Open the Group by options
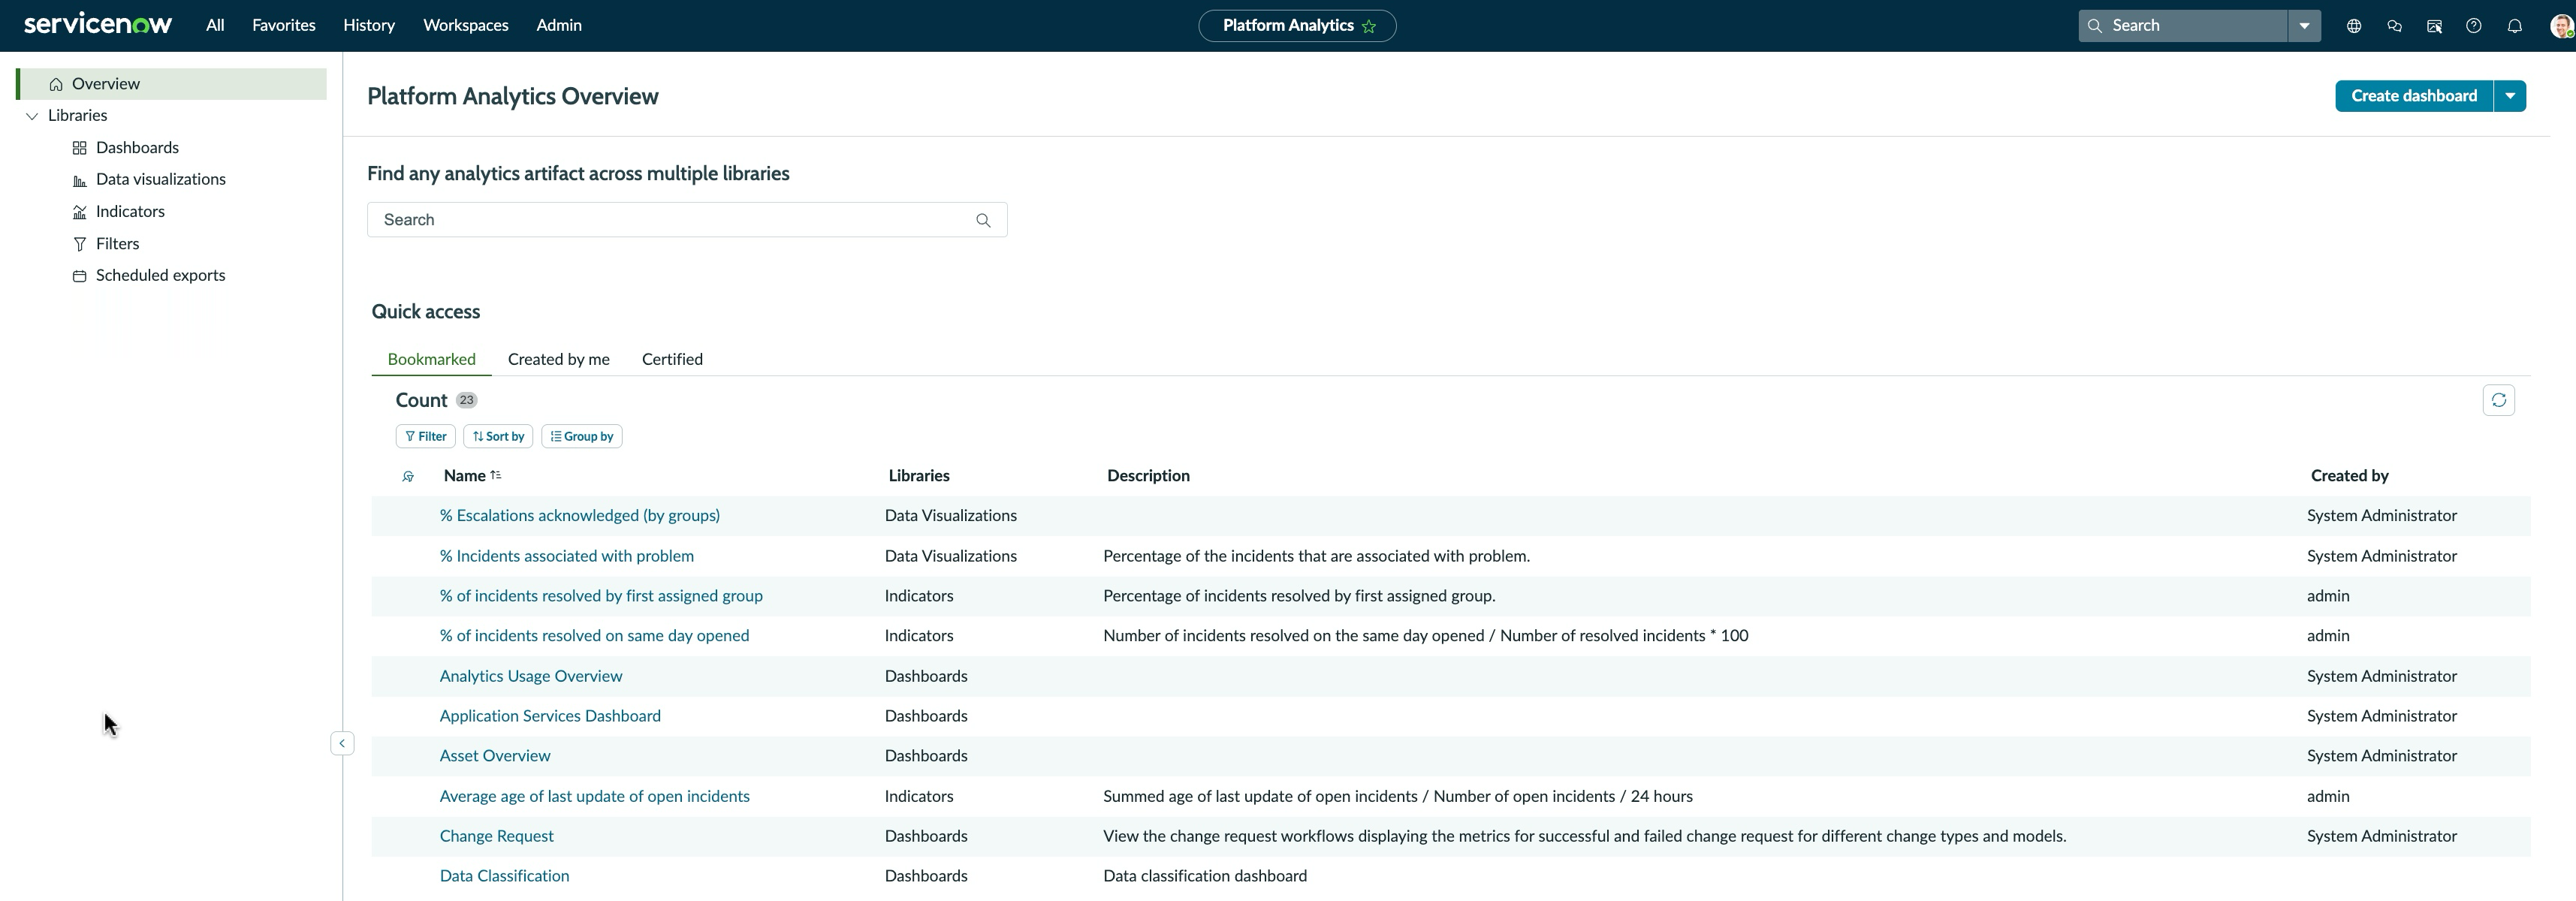Screen dimensions: 2576x901 [582, 436]
